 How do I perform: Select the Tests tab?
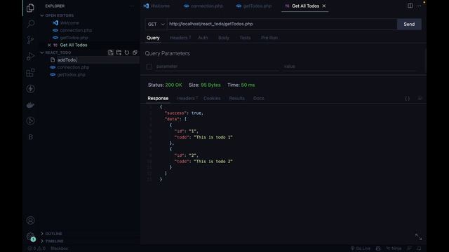[x=245, y=38]
